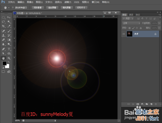Enable the scroll all windows checkbox
This screenshot has width=162, height=123.
13,7
